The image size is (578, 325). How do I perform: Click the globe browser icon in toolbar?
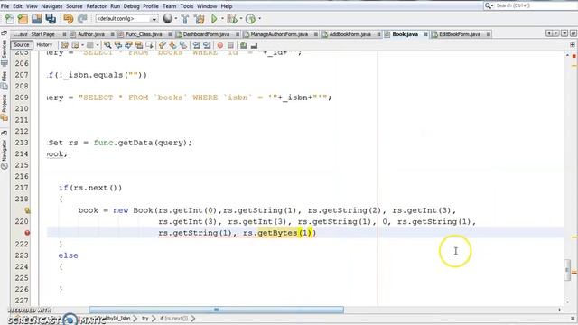tap(167, 18)
